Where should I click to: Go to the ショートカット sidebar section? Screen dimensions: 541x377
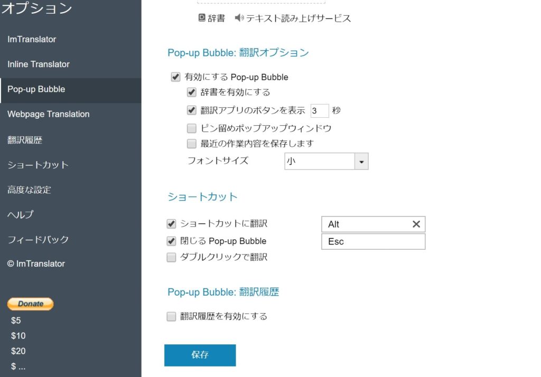tap(38, 165)
